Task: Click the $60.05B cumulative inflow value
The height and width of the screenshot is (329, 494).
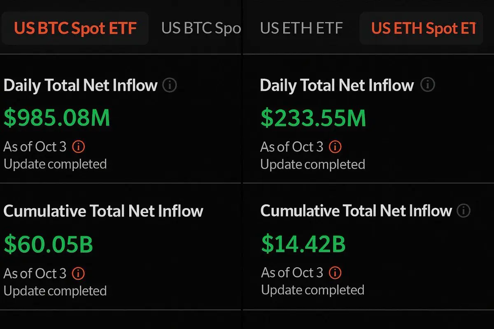Action: [48, 244]
